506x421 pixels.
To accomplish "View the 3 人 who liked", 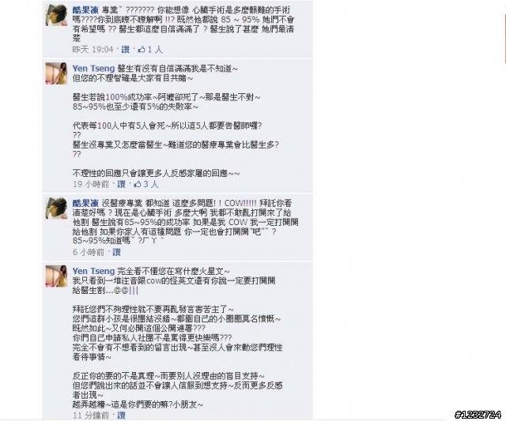I will pos(151,184).
